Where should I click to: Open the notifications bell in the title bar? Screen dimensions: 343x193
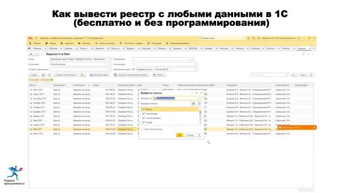click(249, 38)
